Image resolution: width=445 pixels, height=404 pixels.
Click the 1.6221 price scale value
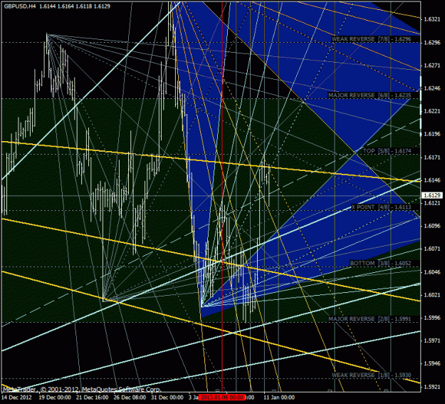click(x=431, y=111)
